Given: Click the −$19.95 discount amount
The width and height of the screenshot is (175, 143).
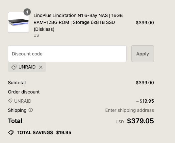Looking at the screenshot, I should (145, 101).
